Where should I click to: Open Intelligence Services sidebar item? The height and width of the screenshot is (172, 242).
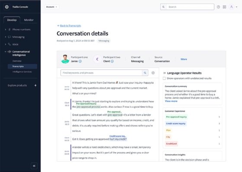[x=22, y=72]
